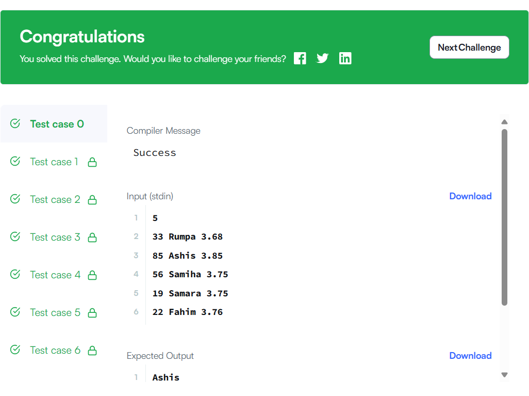Click the passed checkmark of Test case 0
Screen dimensions: 529x396
pos(15,123)
